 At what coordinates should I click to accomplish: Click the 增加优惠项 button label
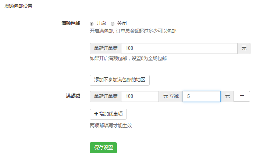point(111,114)
